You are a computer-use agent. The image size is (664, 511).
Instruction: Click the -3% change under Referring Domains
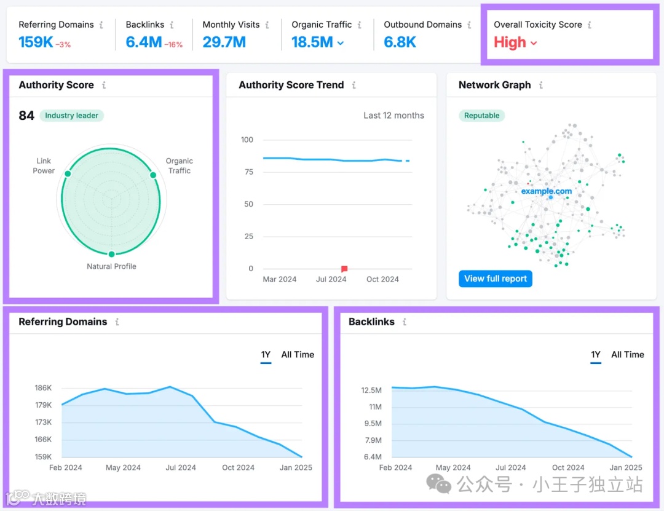pos(63,44)
